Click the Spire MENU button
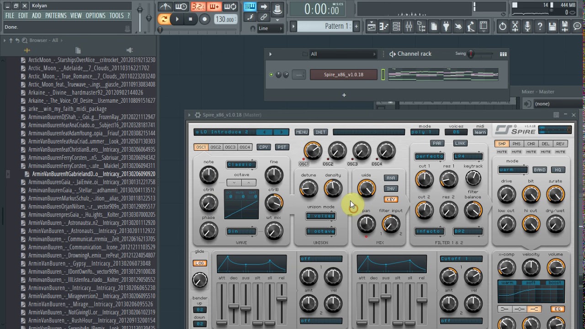 pos(302,132)
